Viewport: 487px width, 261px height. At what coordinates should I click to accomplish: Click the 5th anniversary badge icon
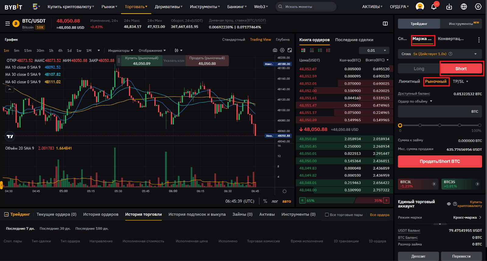36,6
